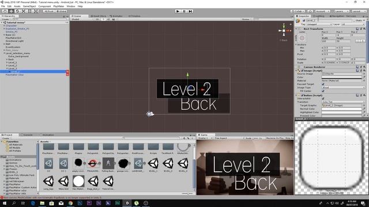Click the Image Color swatch
369x207 pixels.
click(x=341, y=77)
